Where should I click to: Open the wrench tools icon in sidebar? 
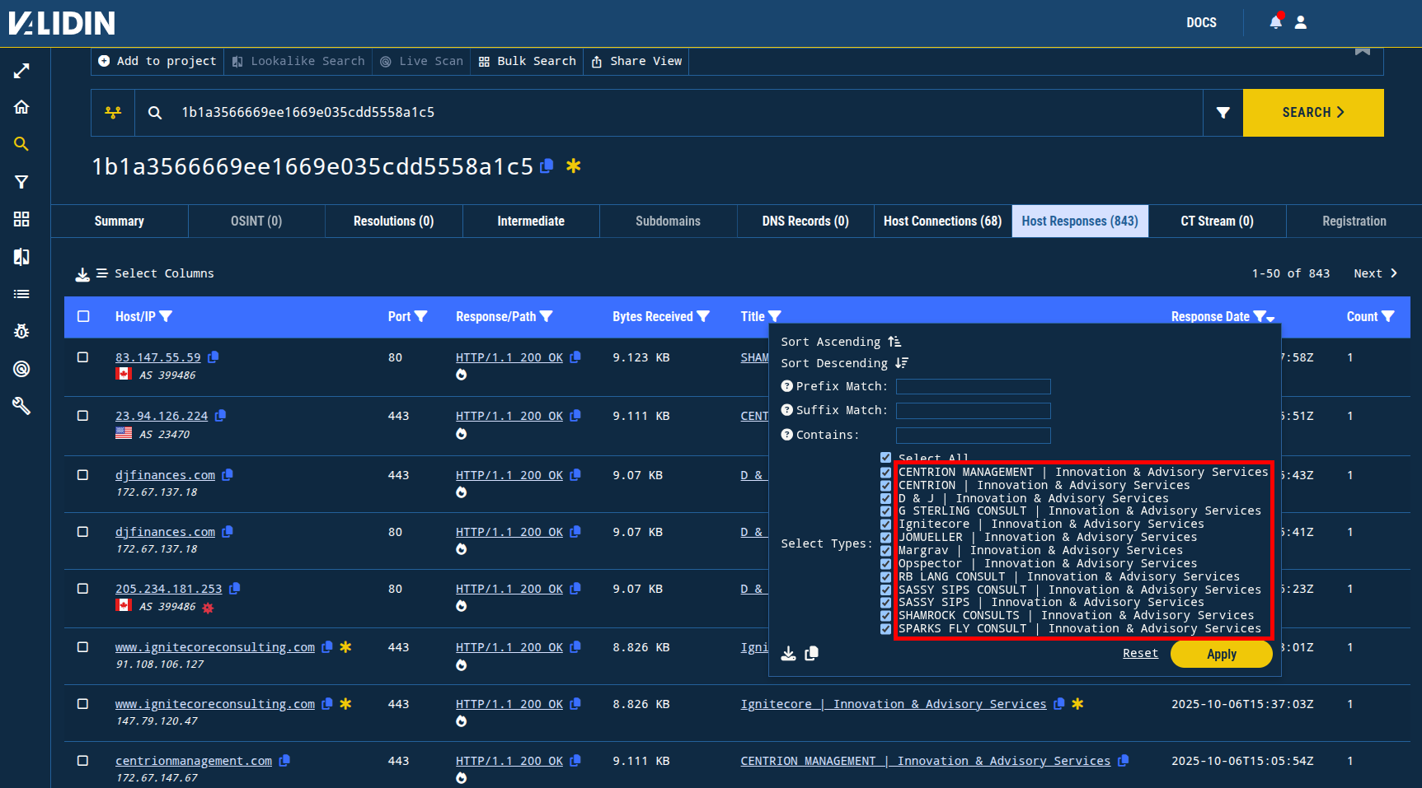[21, 405]
